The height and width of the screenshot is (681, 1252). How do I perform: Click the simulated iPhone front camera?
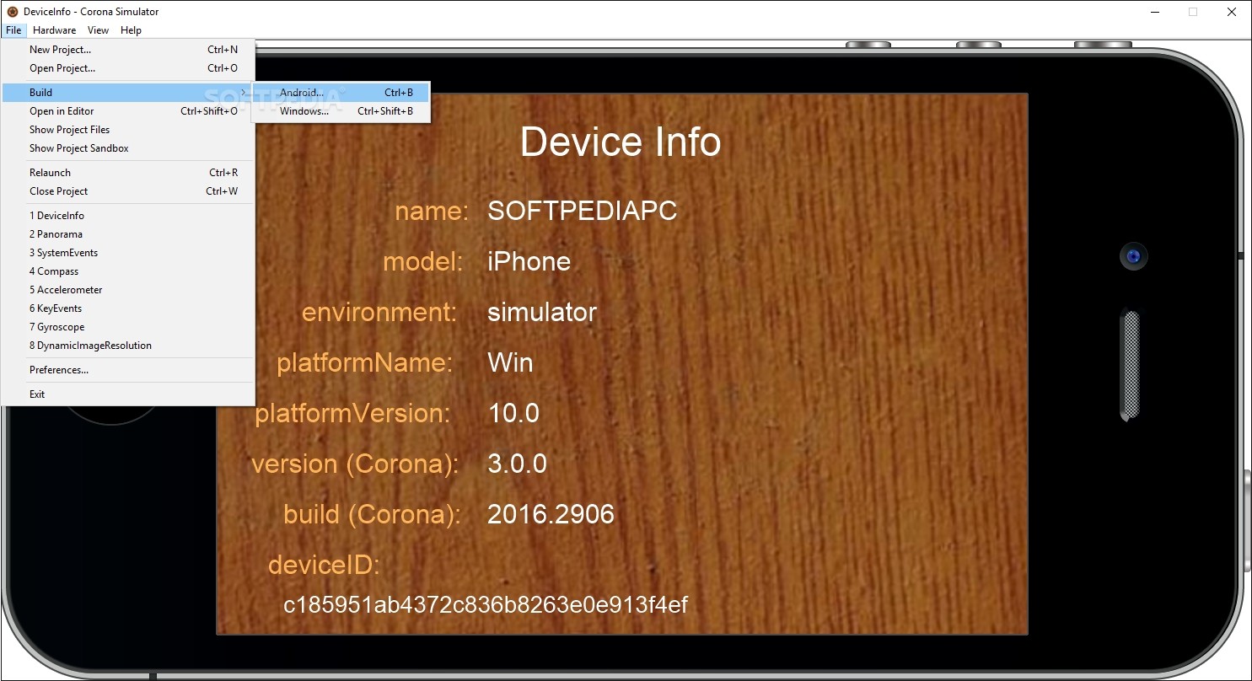coord(1134,256)
